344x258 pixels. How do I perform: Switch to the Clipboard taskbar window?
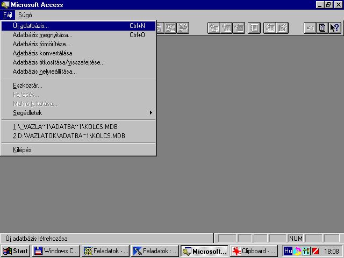tap(254, 251)
